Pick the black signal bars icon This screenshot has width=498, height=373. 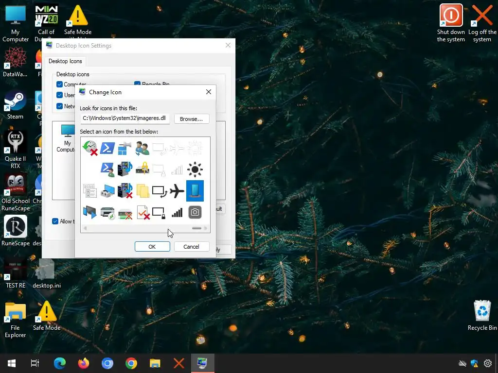[x=177, y=213]
